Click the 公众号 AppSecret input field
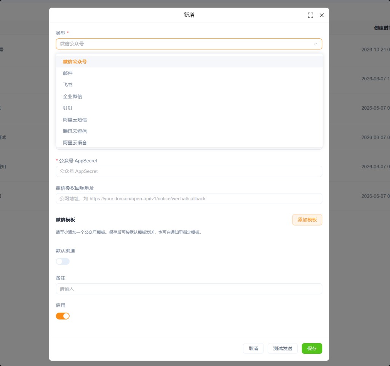This screenshot has height=366, width=390. (189, 171)
